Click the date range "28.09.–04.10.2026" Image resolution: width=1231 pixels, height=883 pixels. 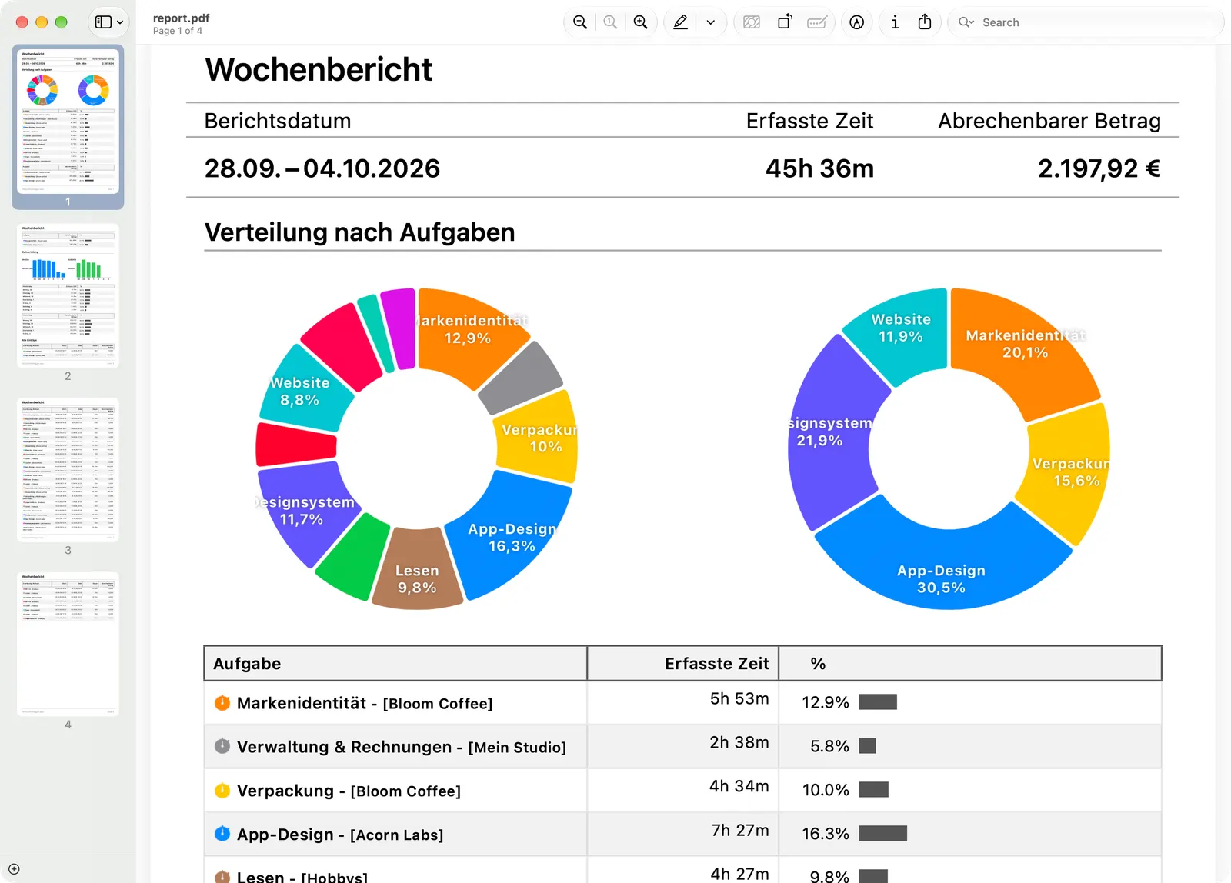click(x=322, y=168)
